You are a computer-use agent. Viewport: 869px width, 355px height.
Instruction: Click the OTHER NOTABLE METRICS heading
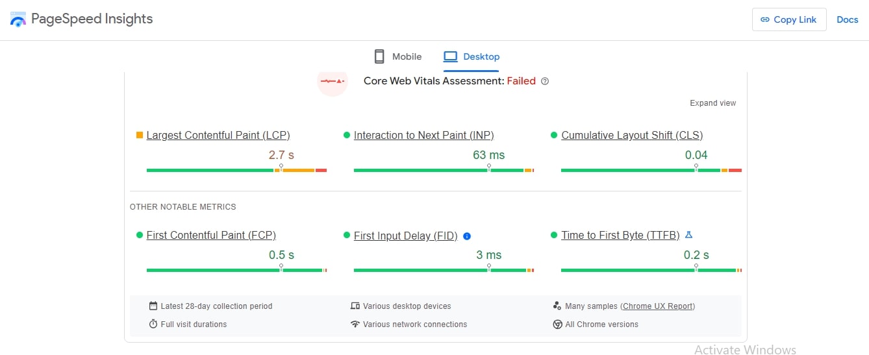183,207
